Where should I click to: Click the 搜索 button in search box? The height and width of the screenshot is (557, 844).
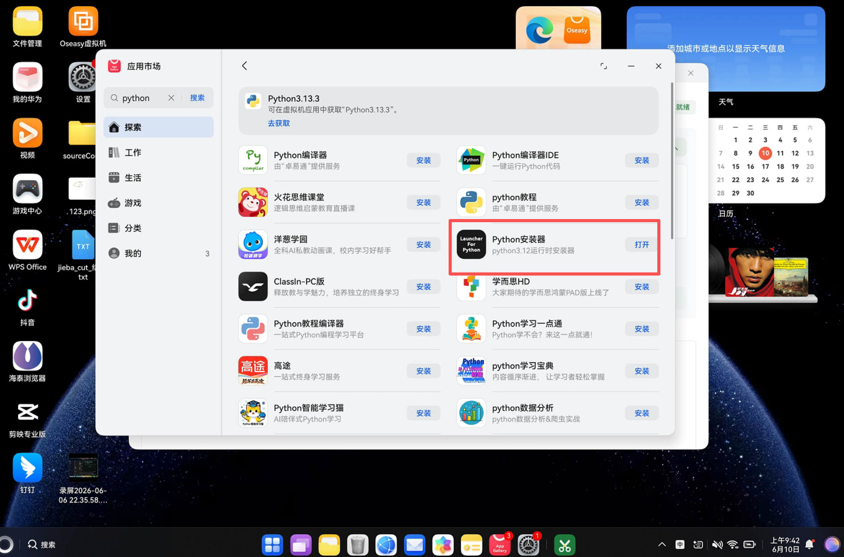[197, 98]
